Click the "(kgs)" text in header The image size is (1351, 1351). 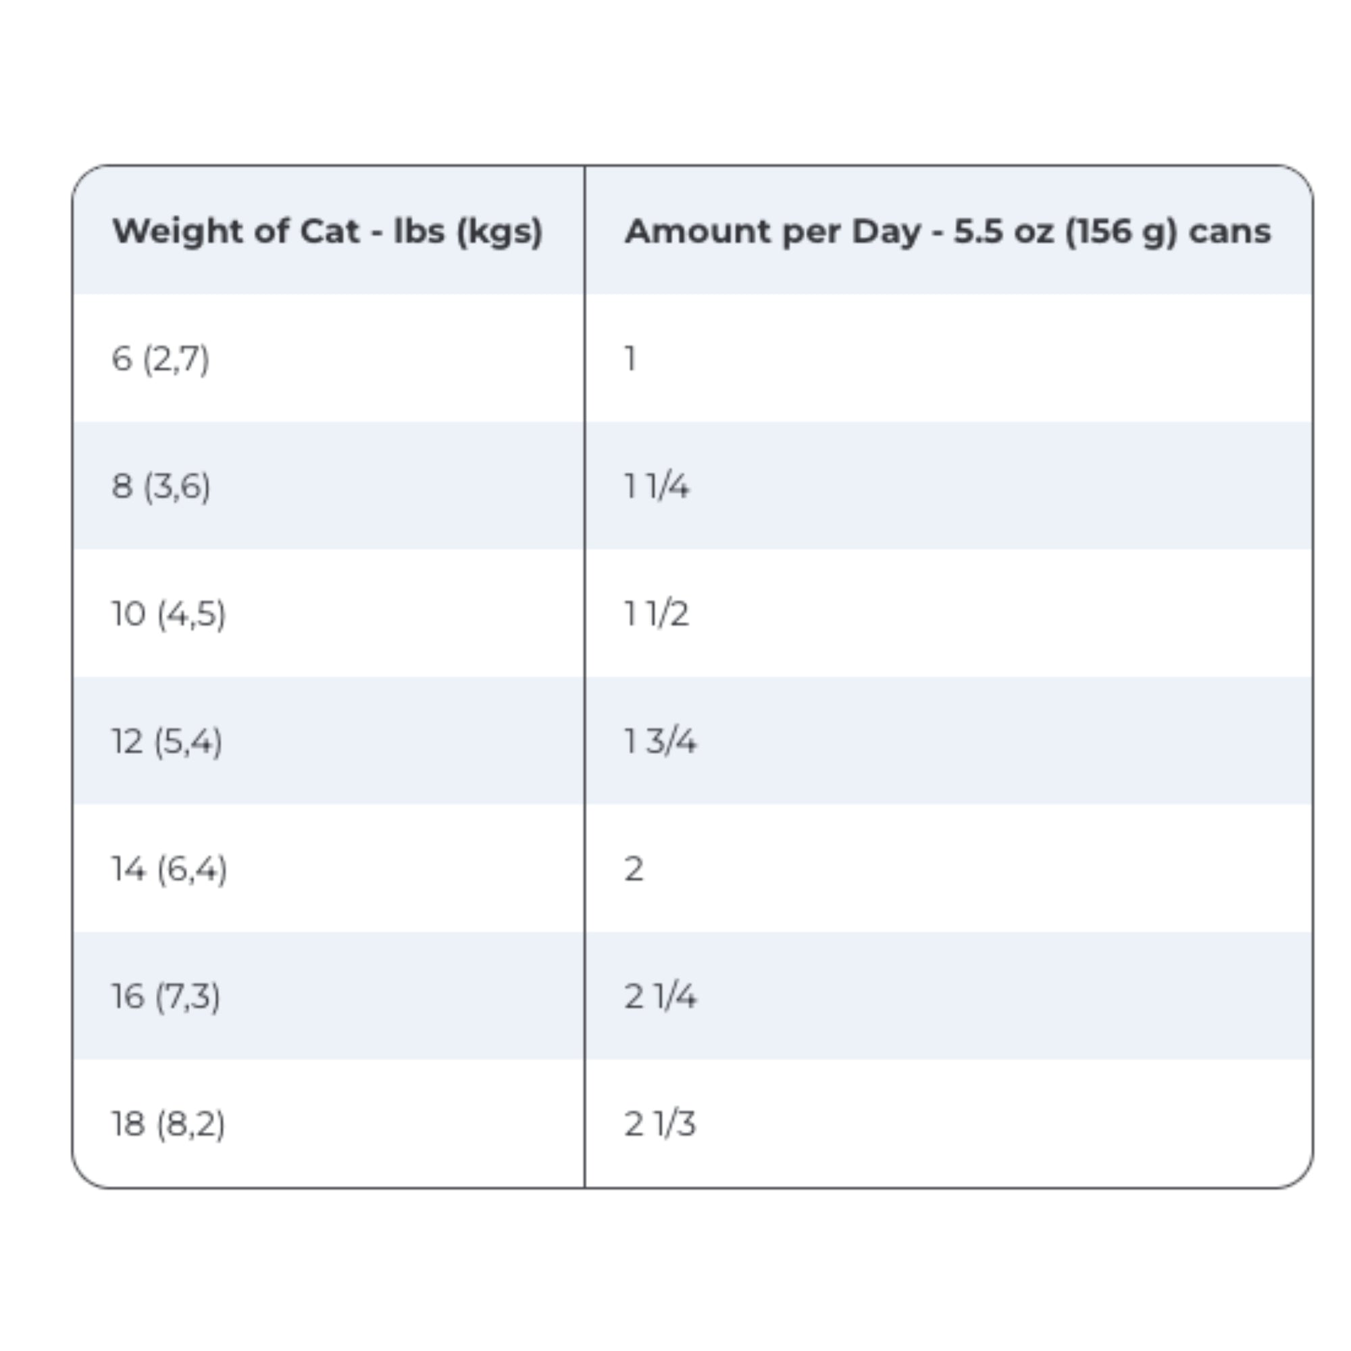(x=499, y=231)
